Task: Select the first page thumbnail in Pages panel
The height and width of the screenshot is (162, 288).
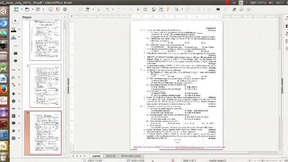Action: [45, 40]
